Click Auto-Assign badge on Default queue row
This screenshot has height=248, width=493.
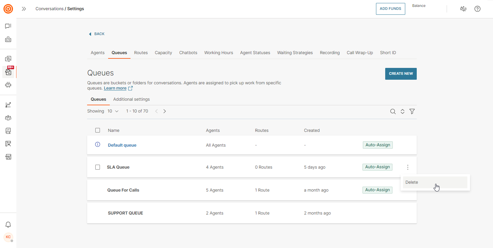(x=378, y=145)
